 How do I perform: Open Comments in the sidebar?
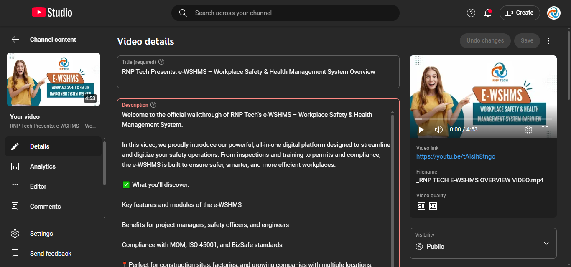pyautogui.click(x=45, y=207)
